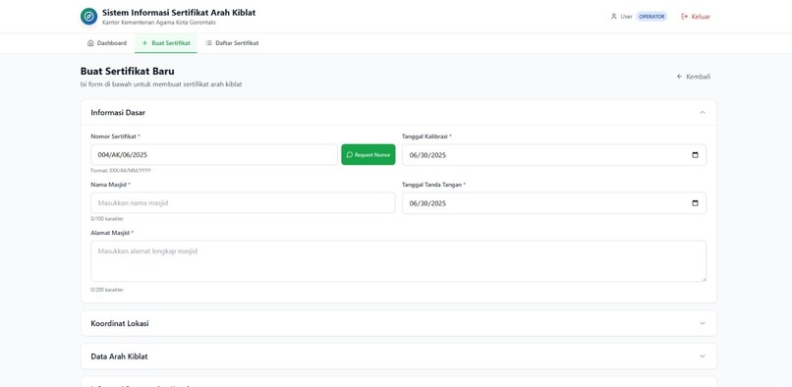Expand the Koordinat Lokasi section
Image resolution: width=792 pixels, height=387 pixels.
[399, 323]
